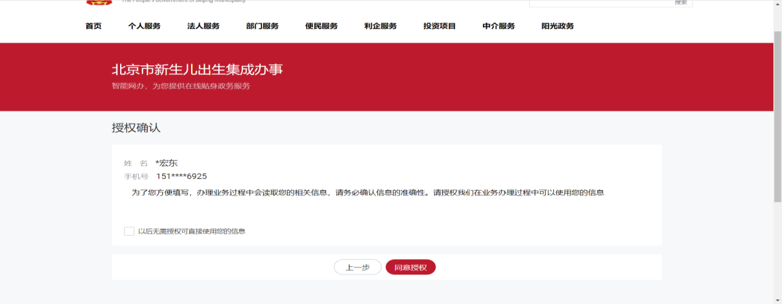Click the Beijing Municipality government site title
The height and width of the screenshot is (304, 782).
tap(184, 2)
